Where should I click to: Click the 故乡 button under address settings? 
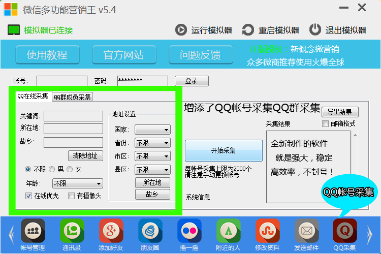click(x=152, y=194)
